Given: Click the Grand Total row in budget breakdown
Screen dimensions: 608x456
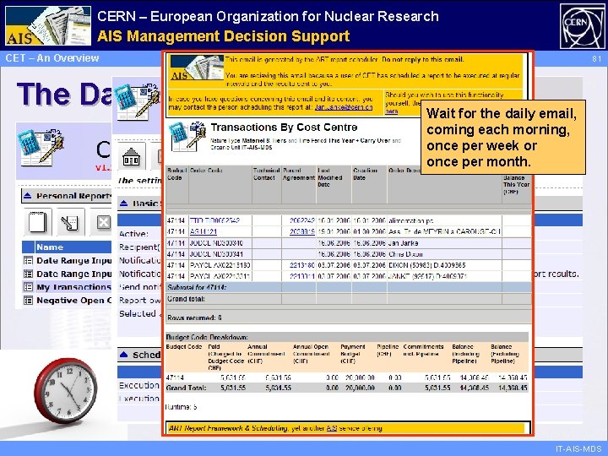Looking at the screenshot, I should 347,388.
